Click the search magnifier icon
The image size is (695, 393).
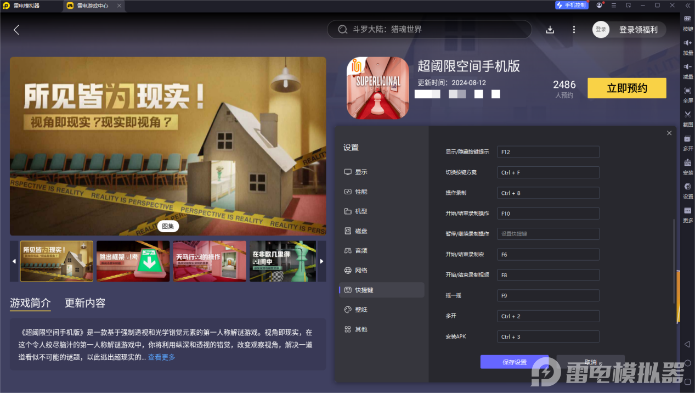pos(343,30)
